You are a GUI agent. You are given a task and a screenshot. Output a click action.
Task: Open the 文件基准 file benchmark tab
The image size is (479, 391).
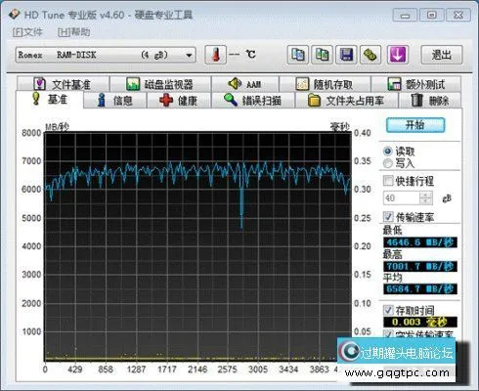(x=63, y=84)
